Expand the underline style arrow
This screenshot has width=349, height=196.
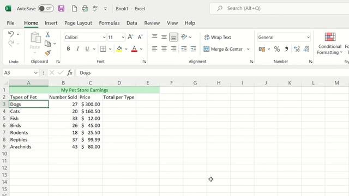tap(94, 49)
